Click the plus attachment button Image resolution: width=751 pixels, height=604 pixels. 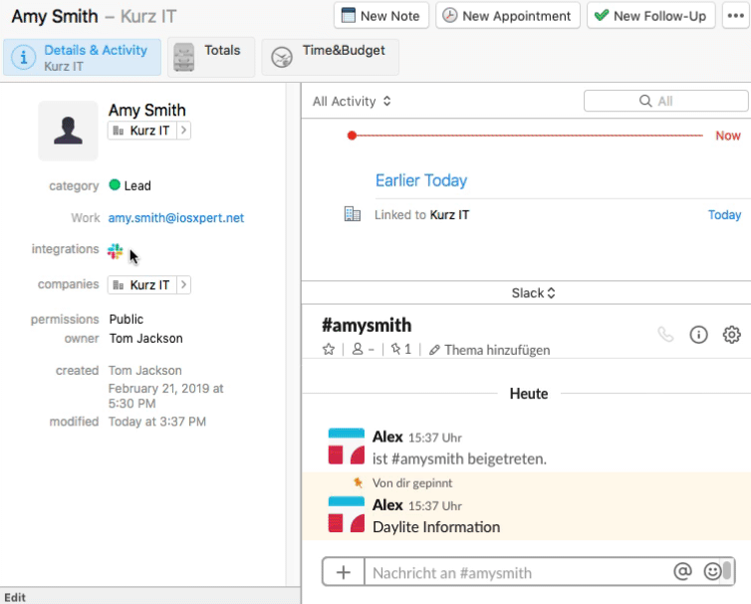(344, 572)
